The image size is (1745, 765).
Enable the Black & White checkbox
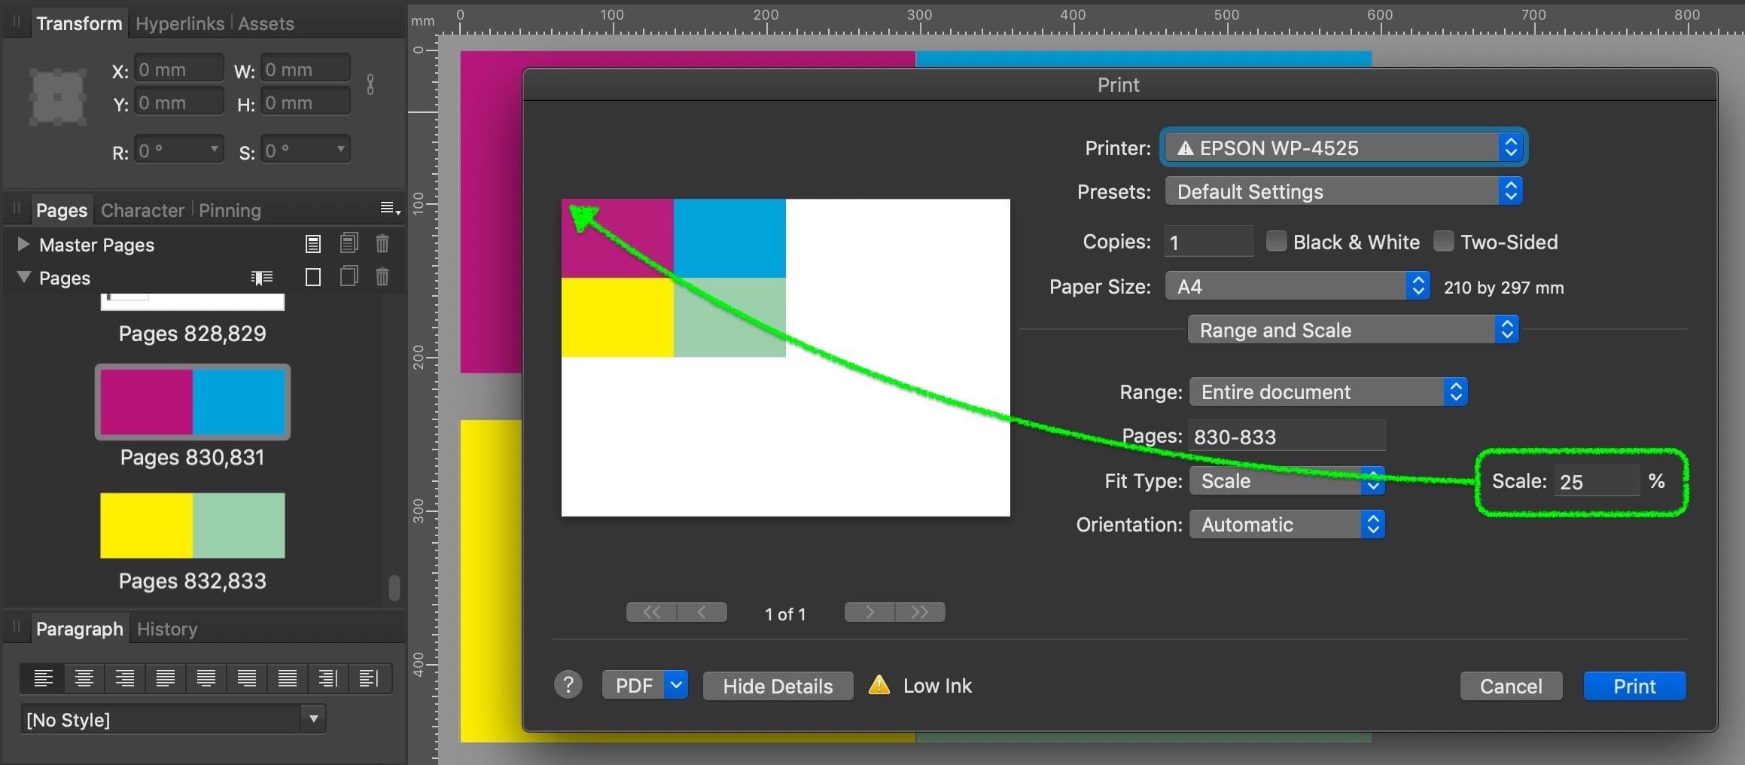click(x=1276, y=241)
